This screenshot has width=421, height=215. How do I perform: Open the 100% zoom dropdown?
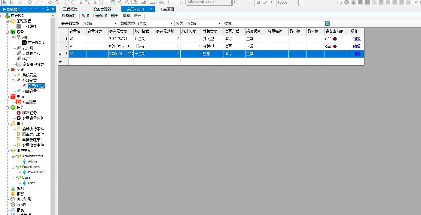[x=297, y=2]
